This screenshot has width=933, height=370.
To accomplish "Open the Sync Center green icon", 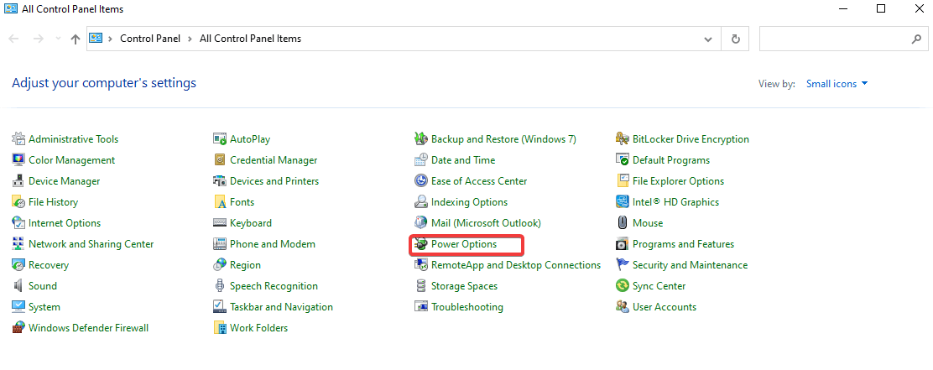I will point(623,286).
